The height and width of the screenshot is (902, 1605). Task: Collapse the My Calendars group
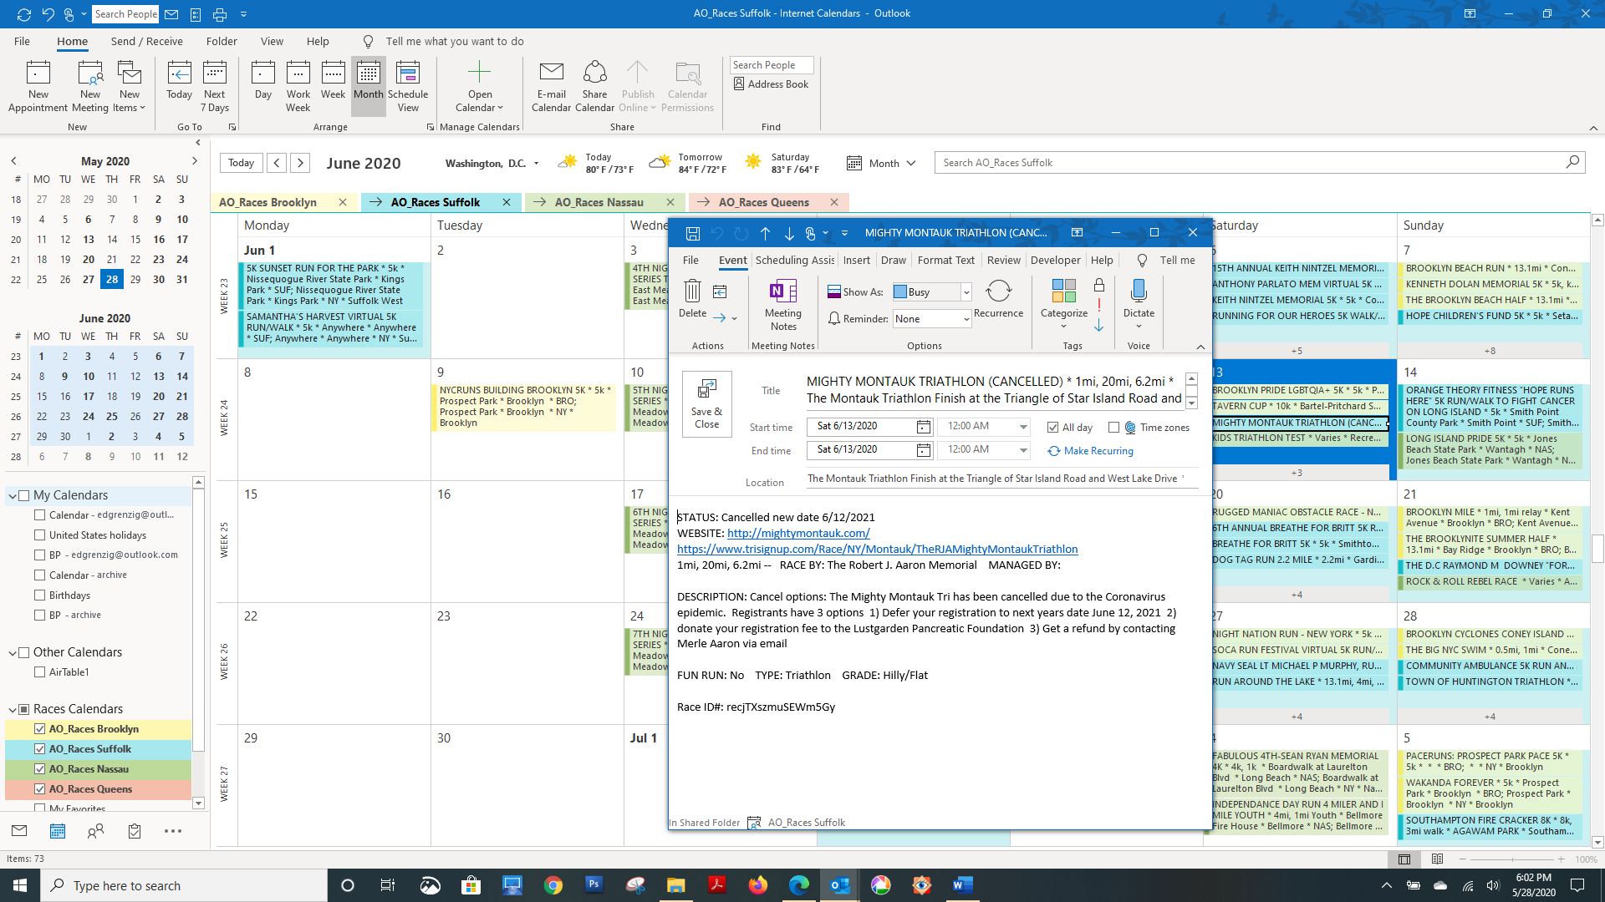13,496
